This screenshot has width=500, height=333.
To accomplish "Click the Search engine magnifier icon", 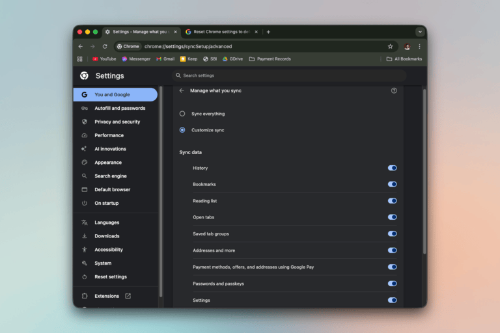I will click(x=84, y=176).
